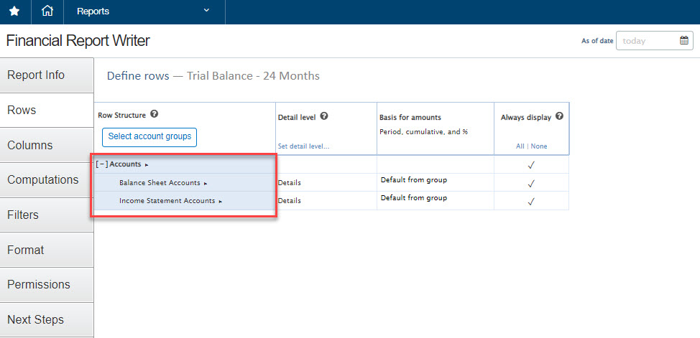
Task: Open arrow menu beside Balance Sheet Accounts
Action: (206, 183)
